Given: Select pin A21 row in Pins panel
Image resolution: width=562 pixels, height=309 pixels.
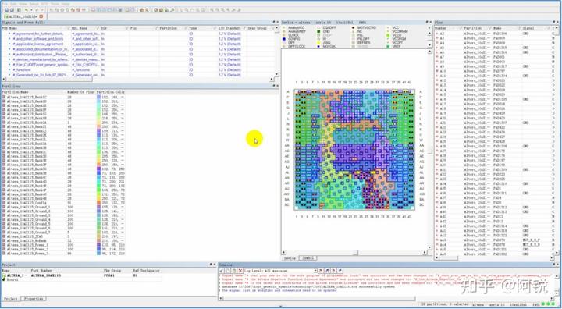Looking at the screenshot, I should click(495, 123).
